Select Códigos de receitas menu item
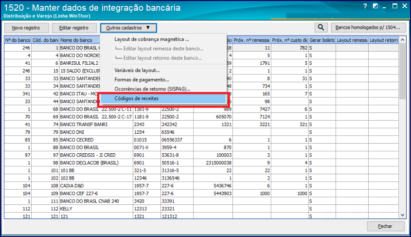 pos(163,99)
